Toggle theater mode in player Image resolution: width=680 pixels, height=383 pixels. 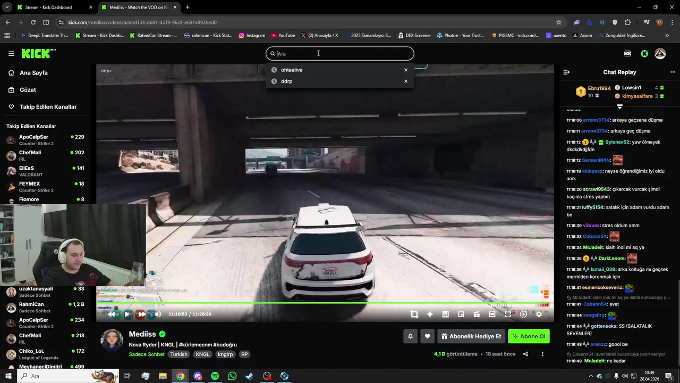click(x=492, y=314)
